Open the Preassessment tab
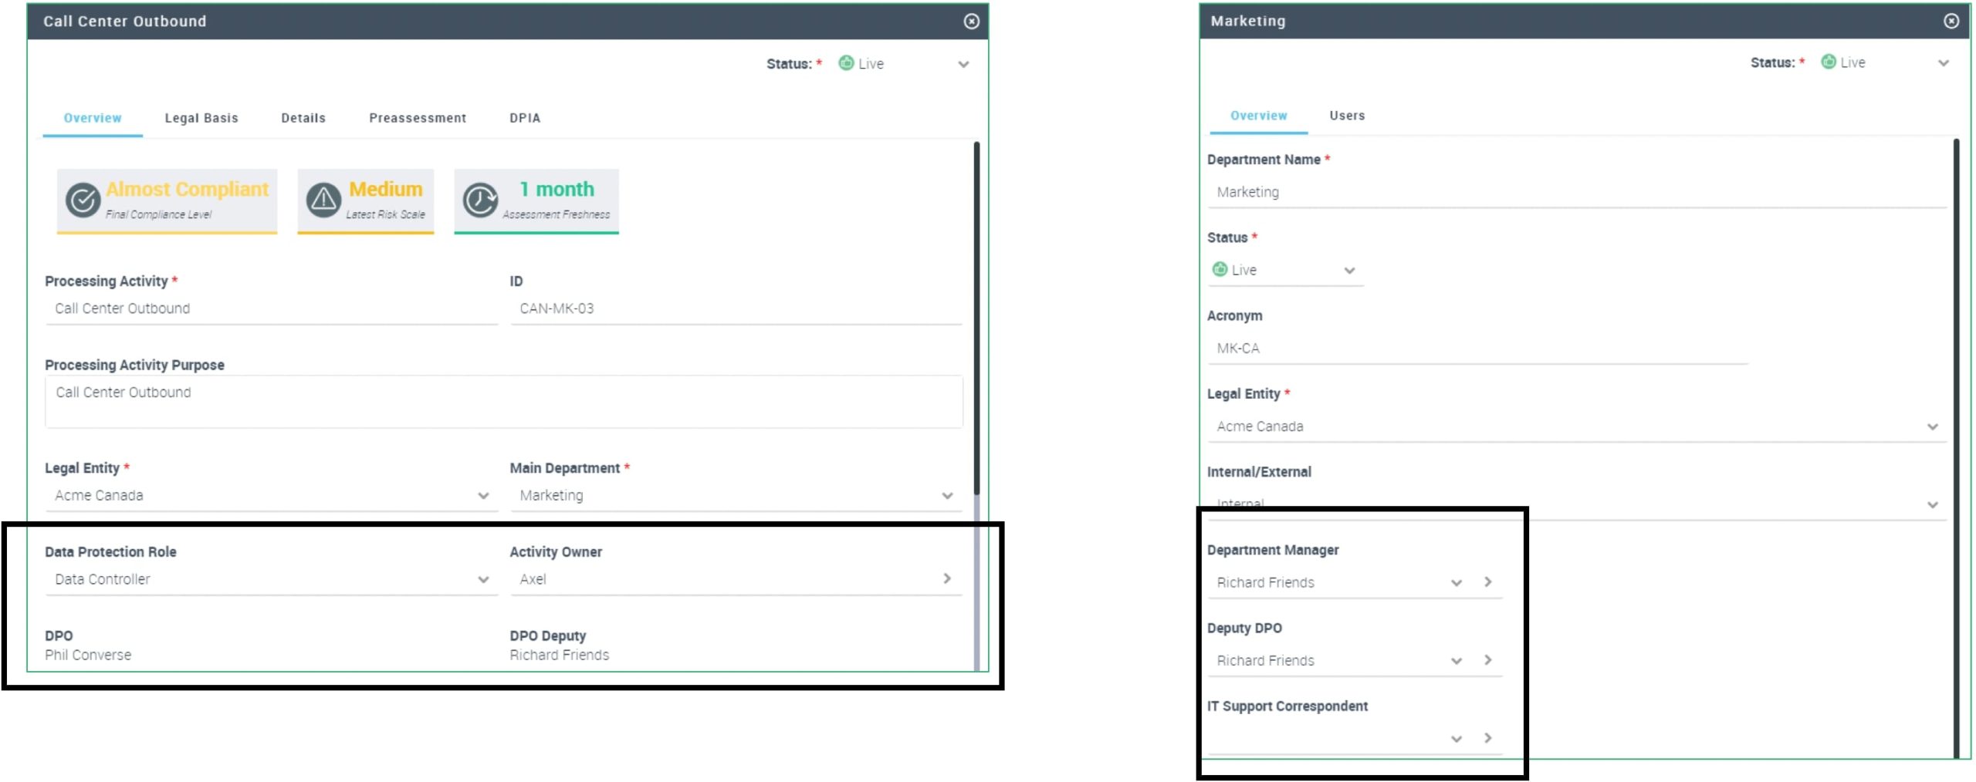The image size is (1976, 782). (x=418, y=118)
